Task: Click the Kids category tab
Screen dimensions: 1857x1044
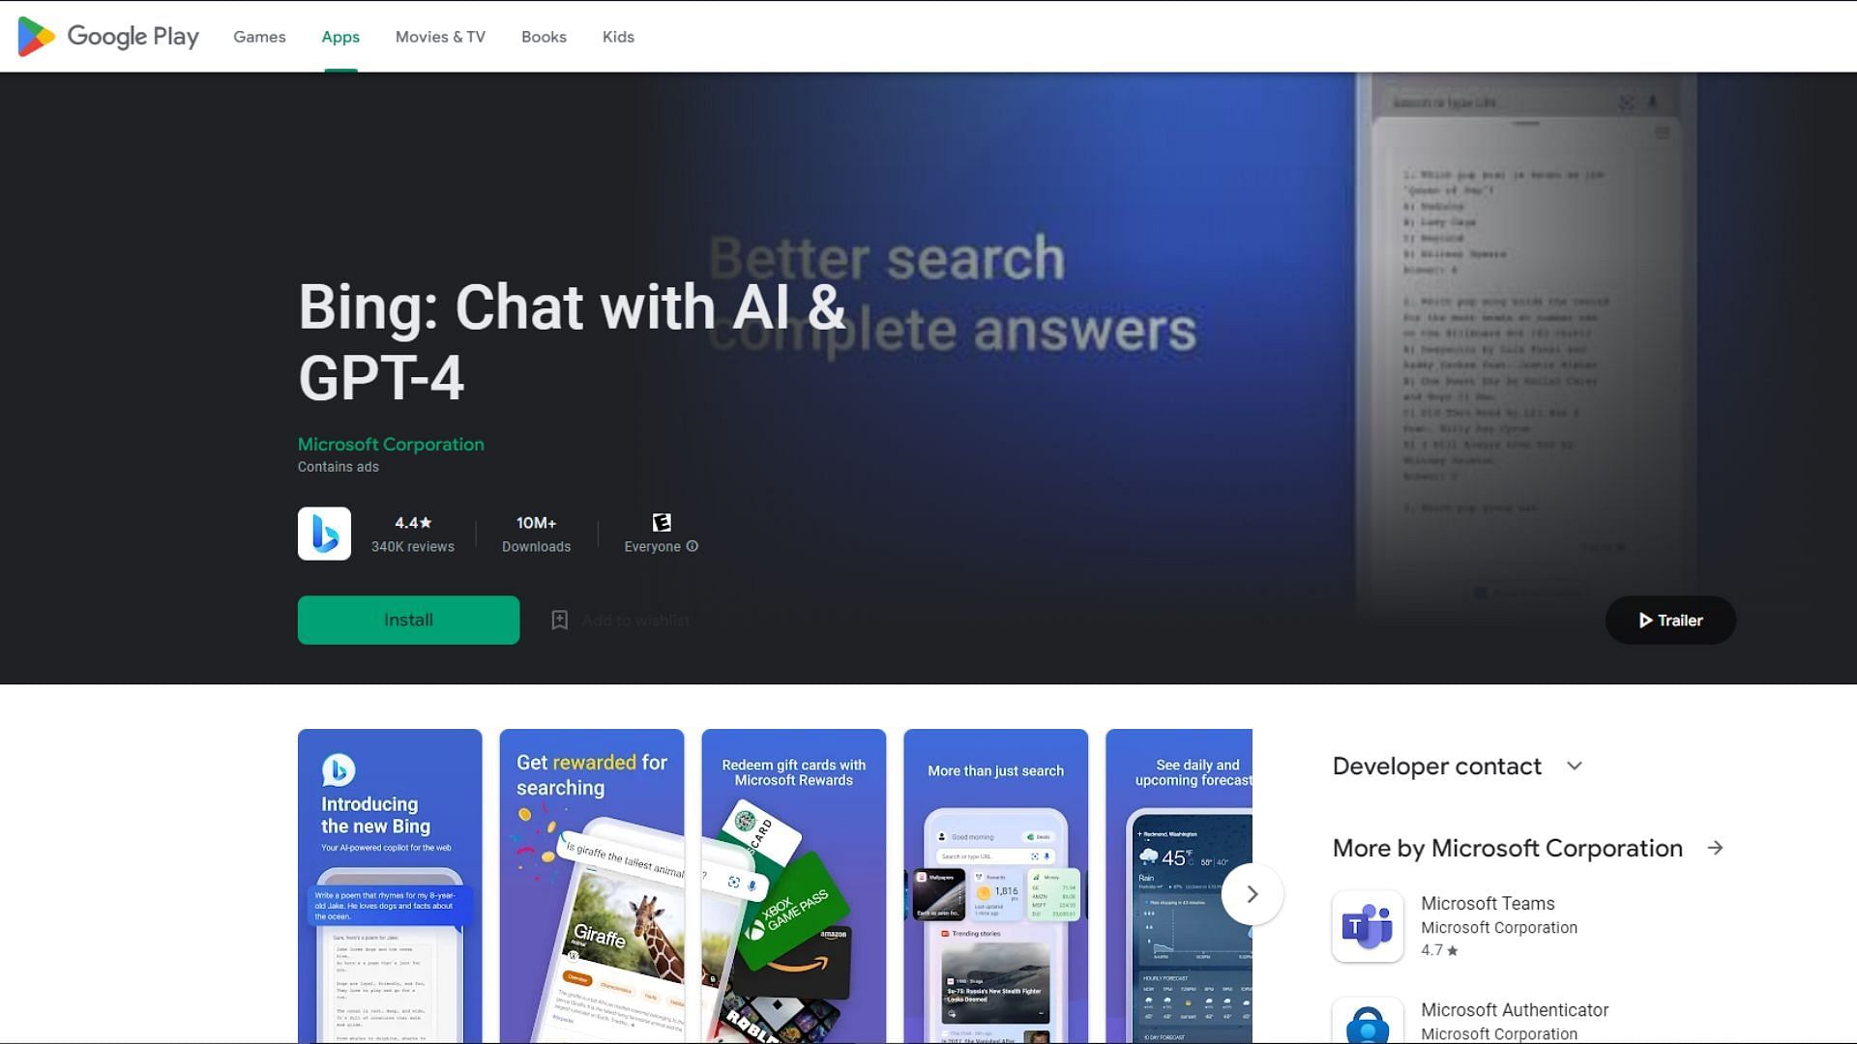Action: point(617,36)
